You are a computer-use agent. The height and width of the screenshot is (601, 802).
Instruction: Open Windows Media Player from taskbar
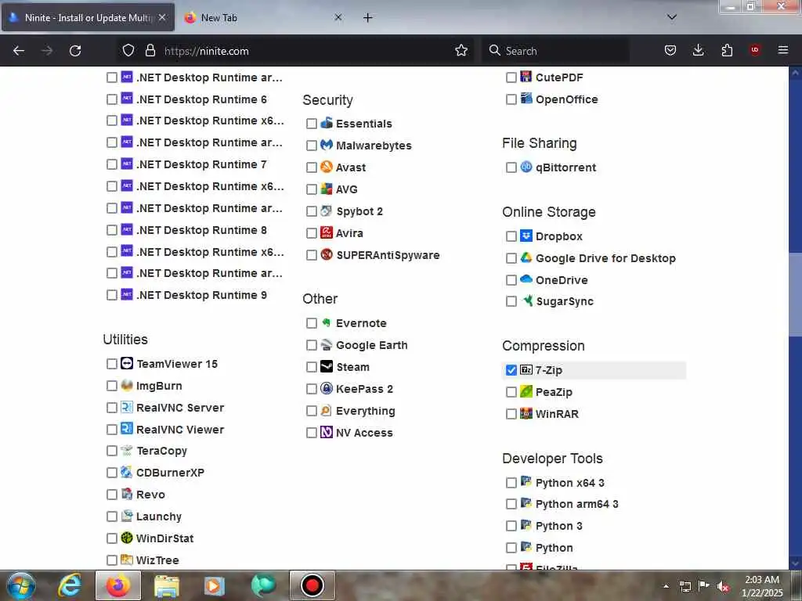coord(215,585)
